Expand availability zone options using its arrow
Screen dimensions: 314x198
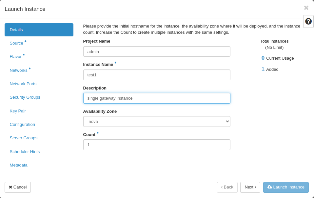[x=227, y=121]
